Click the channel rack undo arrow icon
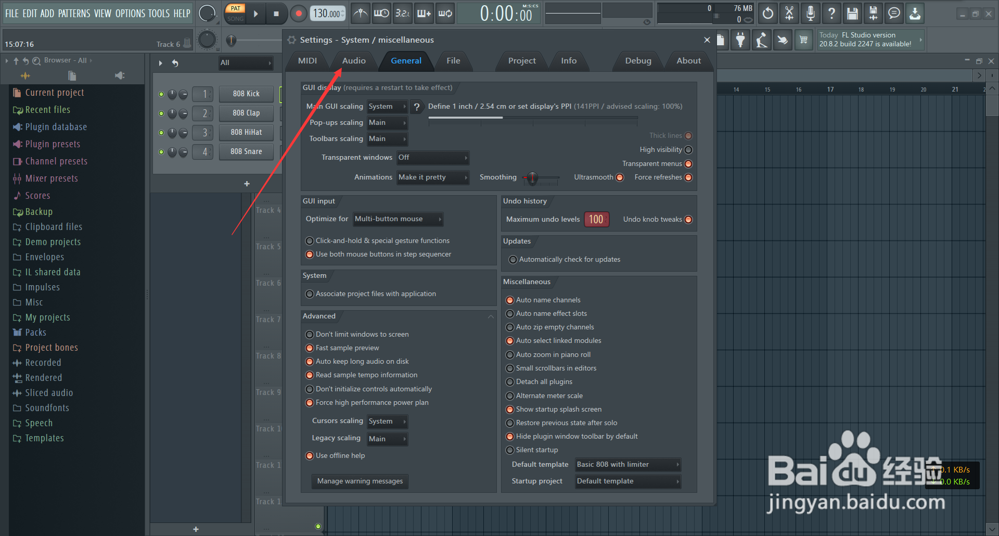The image size is (999, 536). [x=175, y=63]
